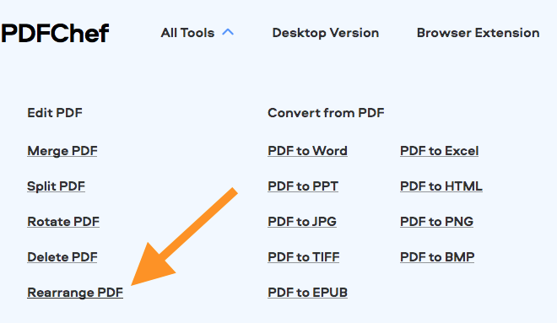Screen dimensions: 557x323
Task: Open the Rearrange PDF tool
Action: (75, 293)
